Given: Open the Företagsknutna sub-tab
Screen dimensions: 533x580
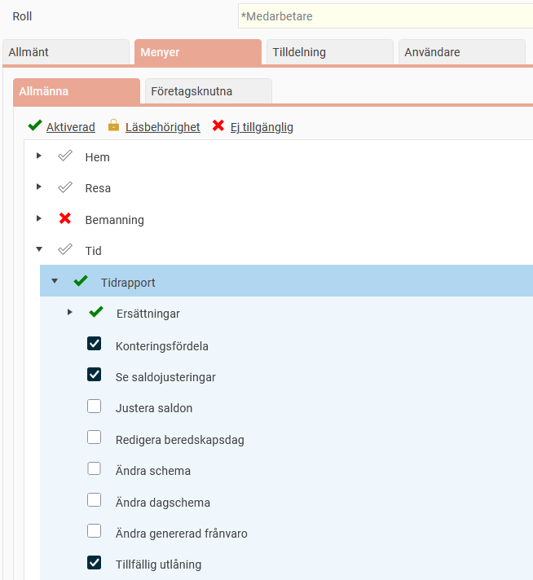Looking at the screenshot, I should point(207,91).
